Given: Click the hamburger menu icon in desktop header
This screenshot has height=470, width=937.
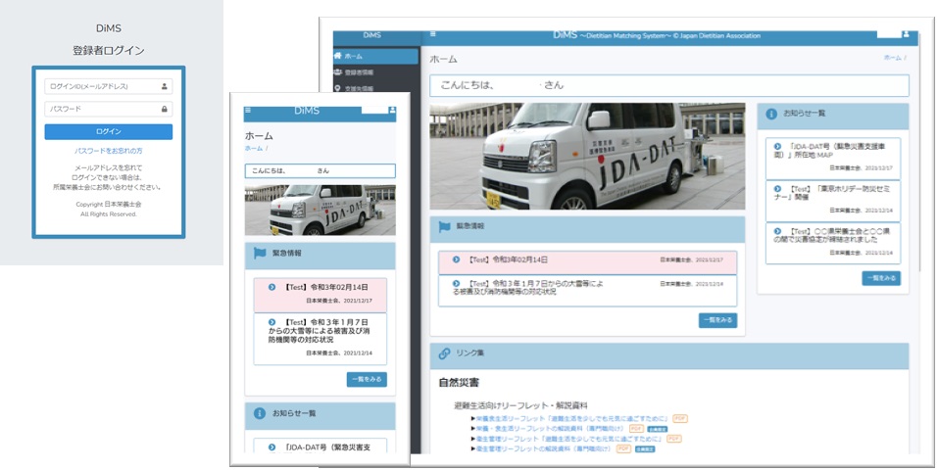Looking at the screenshot, I should click(x=432, y=35).
